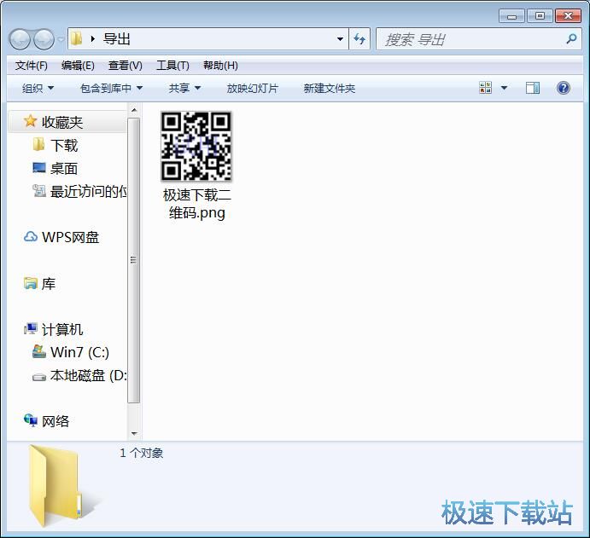The image size is (590, 538).
Task: Click the navigation pane scroll up arrow
Action: coord(134,110)
